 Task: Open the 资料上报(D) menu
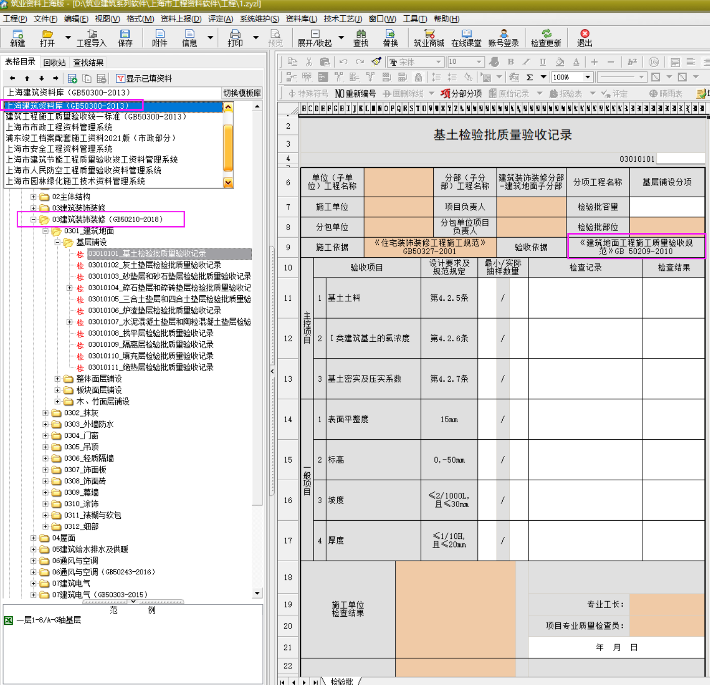[x=181, y=19]
